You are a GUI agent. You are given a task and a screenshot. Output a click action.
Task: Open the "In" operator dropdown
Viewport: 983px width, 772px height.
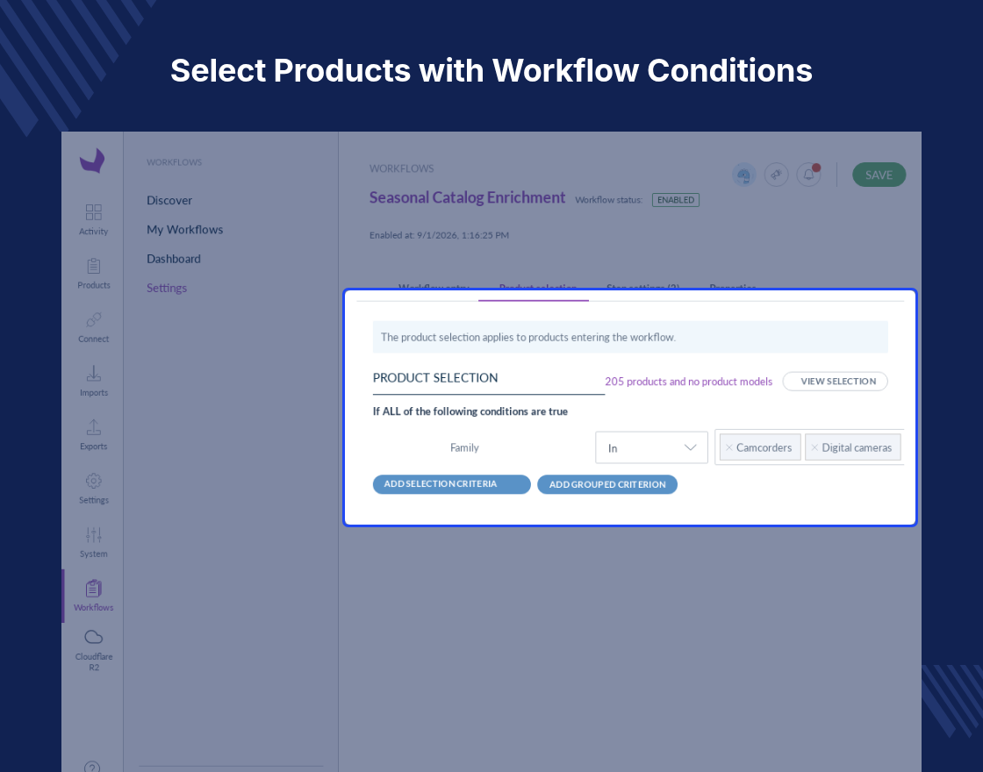pyautogui.click(x=651, y=447)
